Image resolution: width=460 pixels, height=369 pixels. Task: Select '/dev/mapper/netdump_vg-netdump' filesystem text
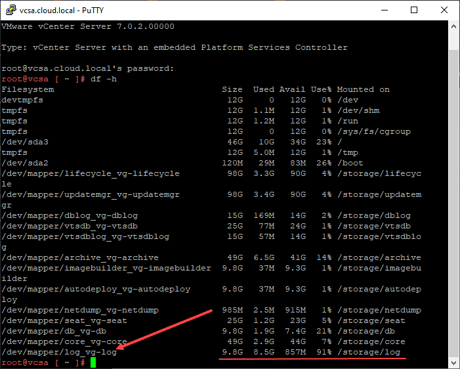pyautogui.click(x=80, y=310)
